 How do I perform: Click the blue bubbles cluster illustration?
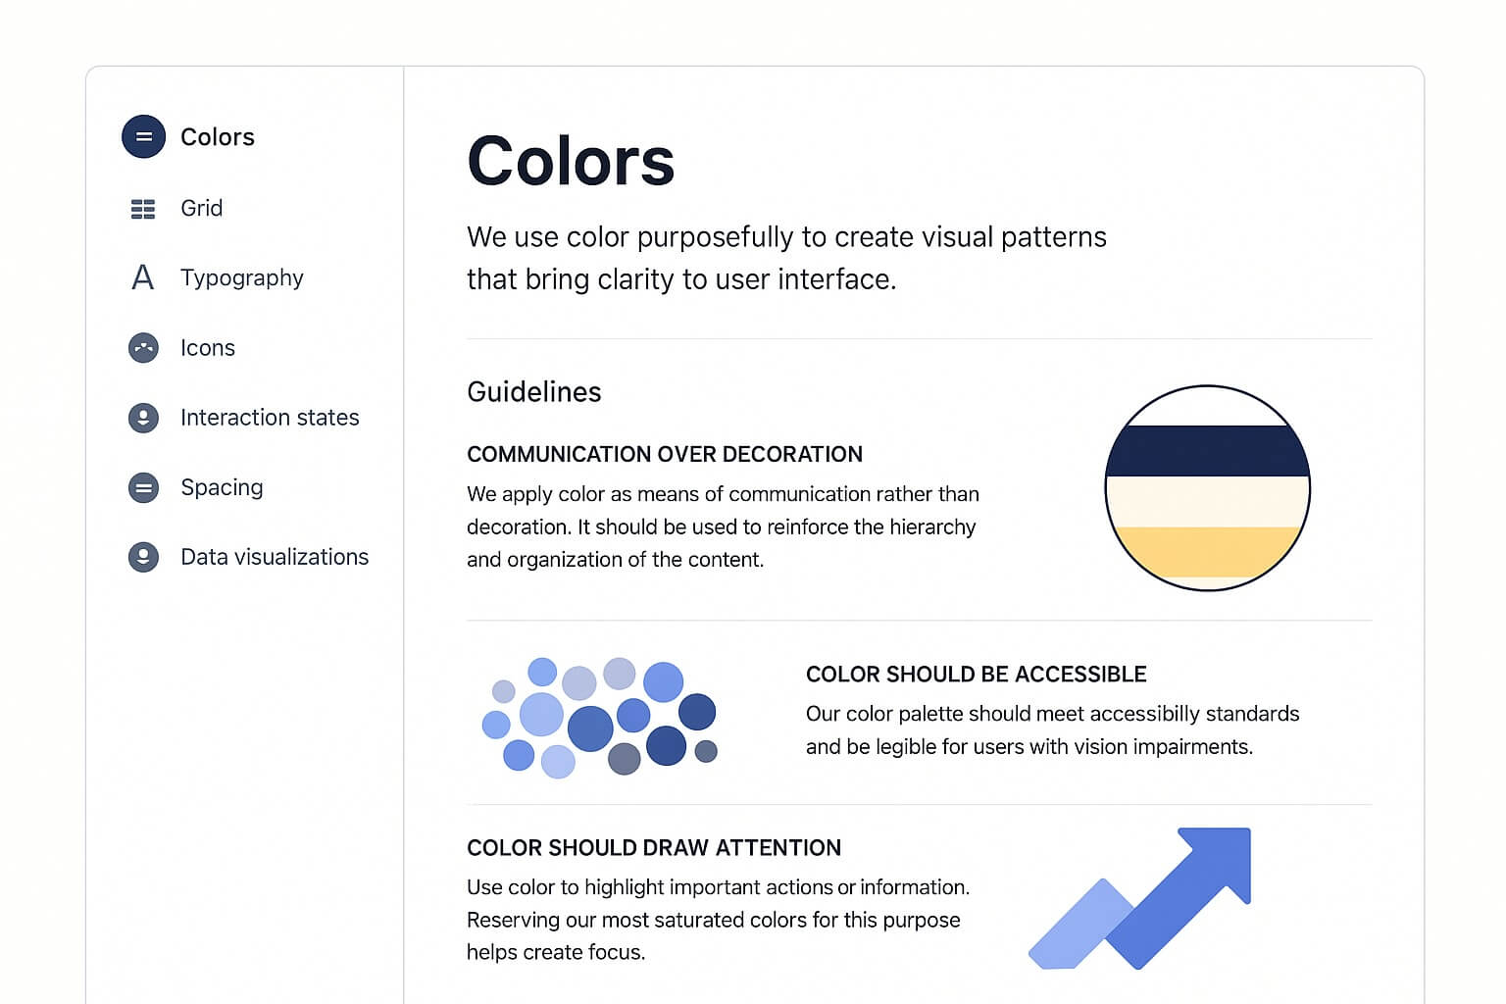point(600,717)
